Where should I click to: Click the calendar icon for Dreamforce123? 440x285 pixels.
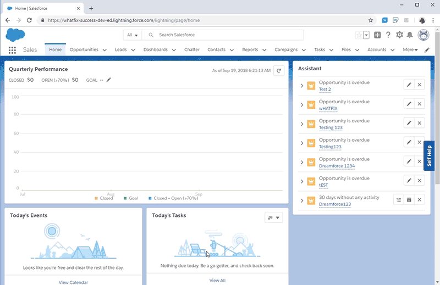pyautogui.click(x=409, y=200)
